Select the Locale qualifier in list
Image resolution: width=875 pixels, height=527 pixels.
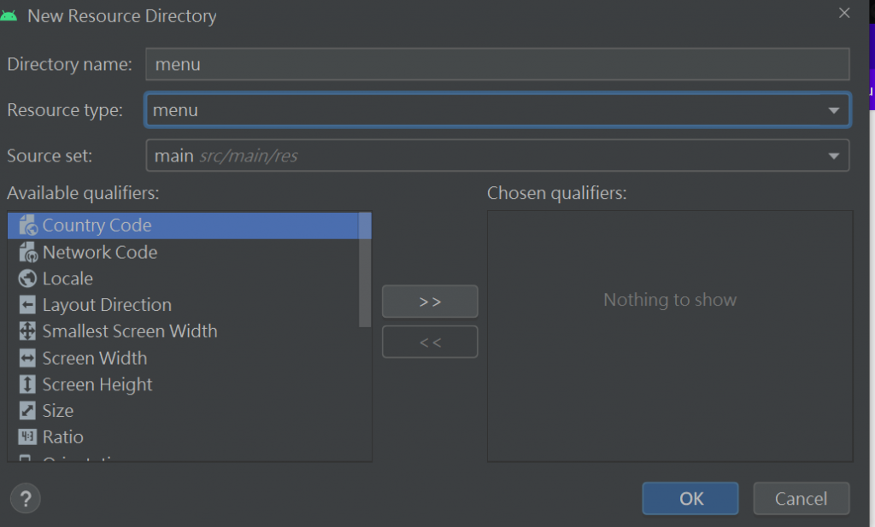click(x=68, y=278)
